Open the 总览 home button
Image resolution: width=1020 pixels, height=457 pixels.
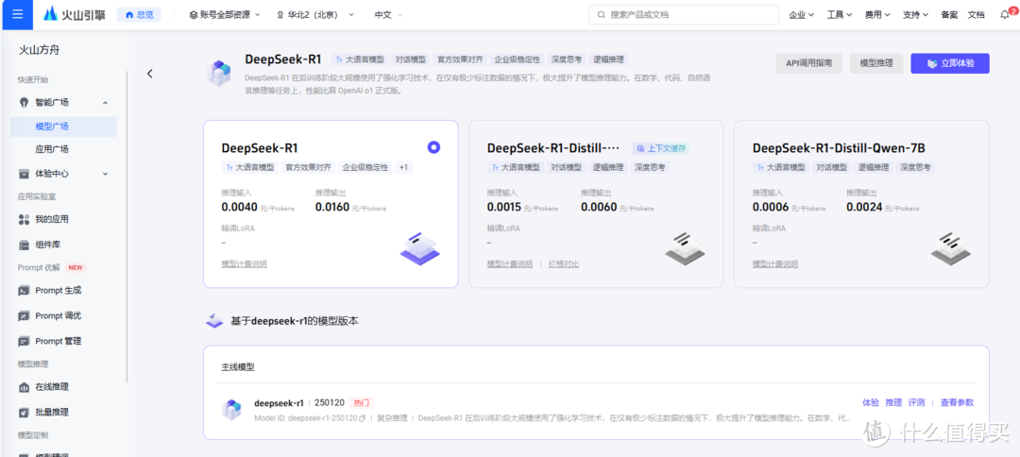click(x=139, y=14)
